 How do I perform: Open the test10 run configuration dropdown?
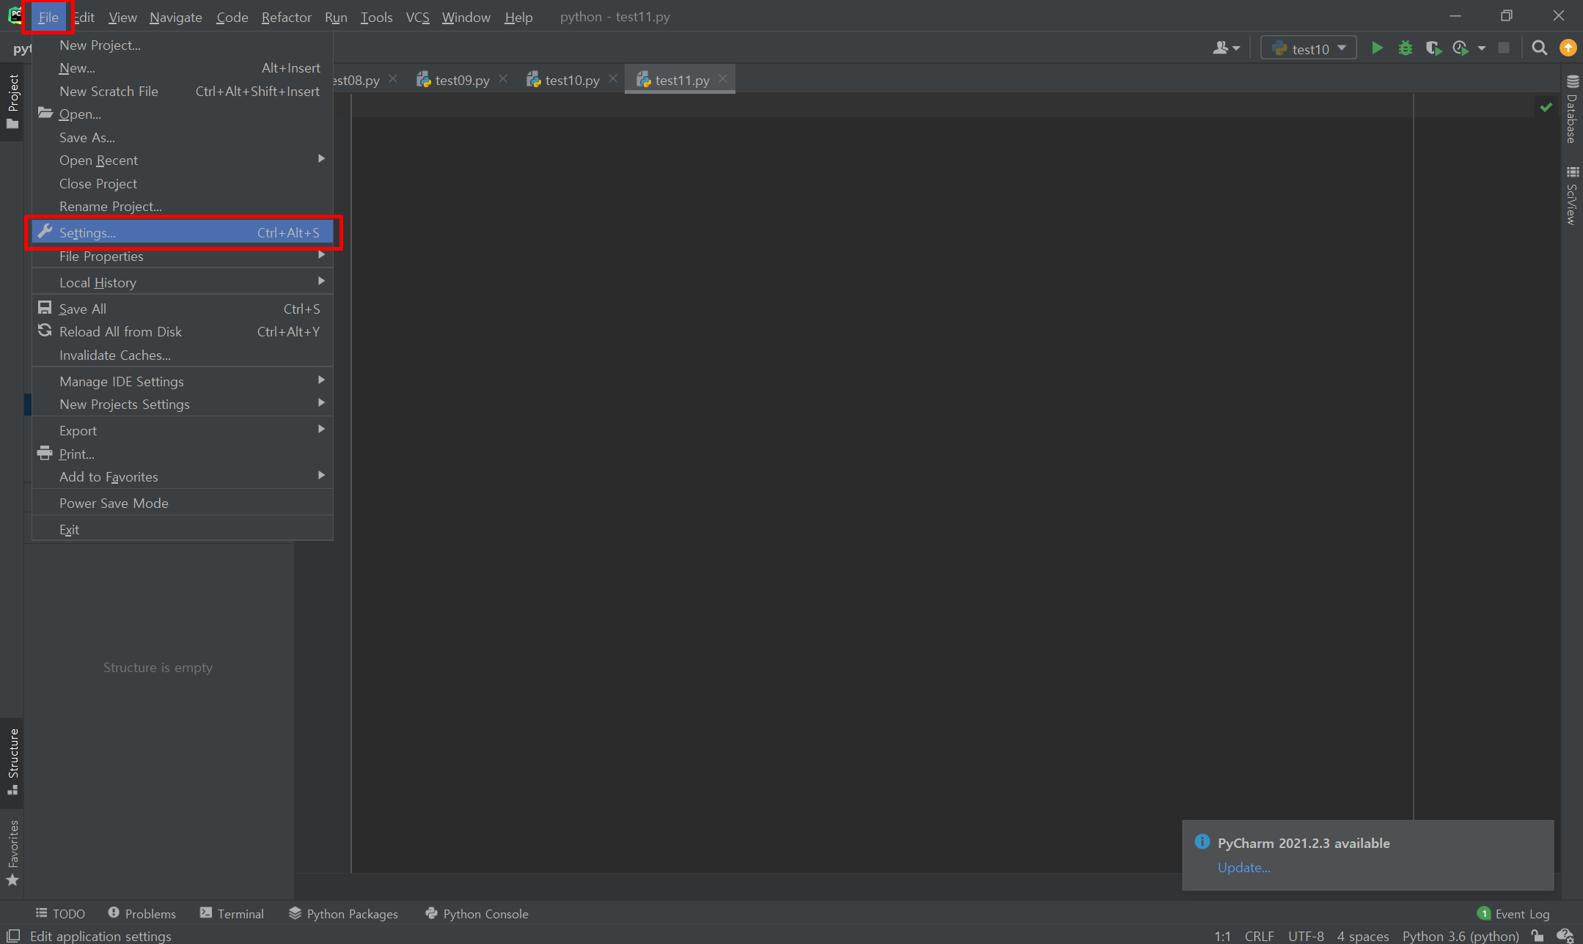pos(1309,48)
